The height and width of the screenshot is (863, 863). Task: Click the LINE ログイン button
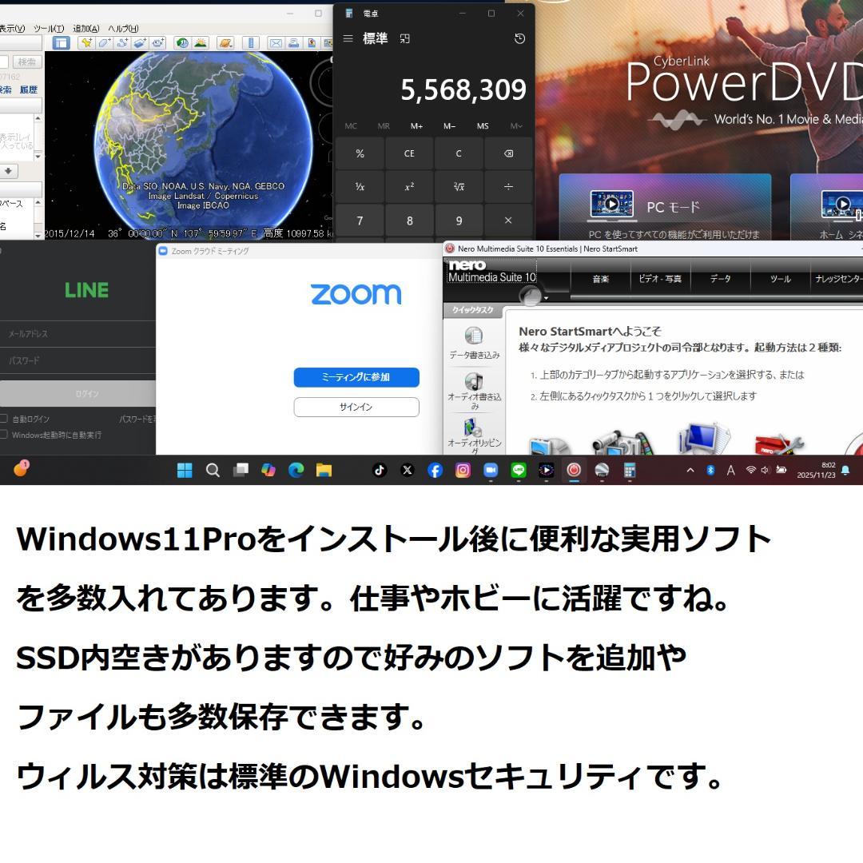coord(78,394)
